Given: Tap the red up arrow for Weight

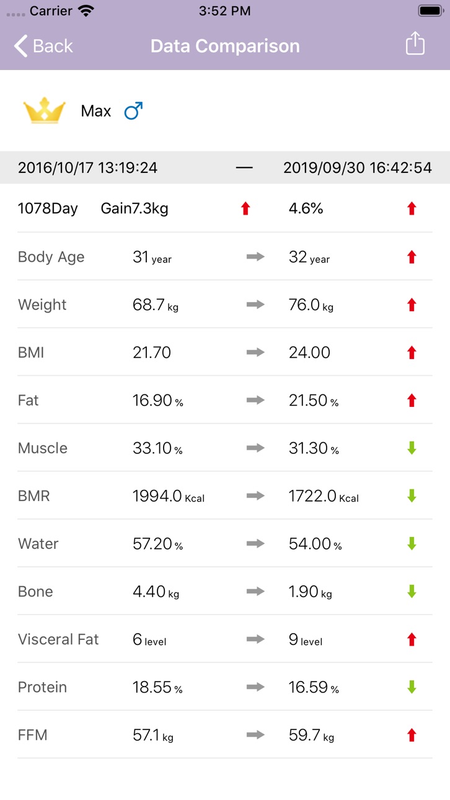Looking at the screenshot, I should click(x=411, y=304).
